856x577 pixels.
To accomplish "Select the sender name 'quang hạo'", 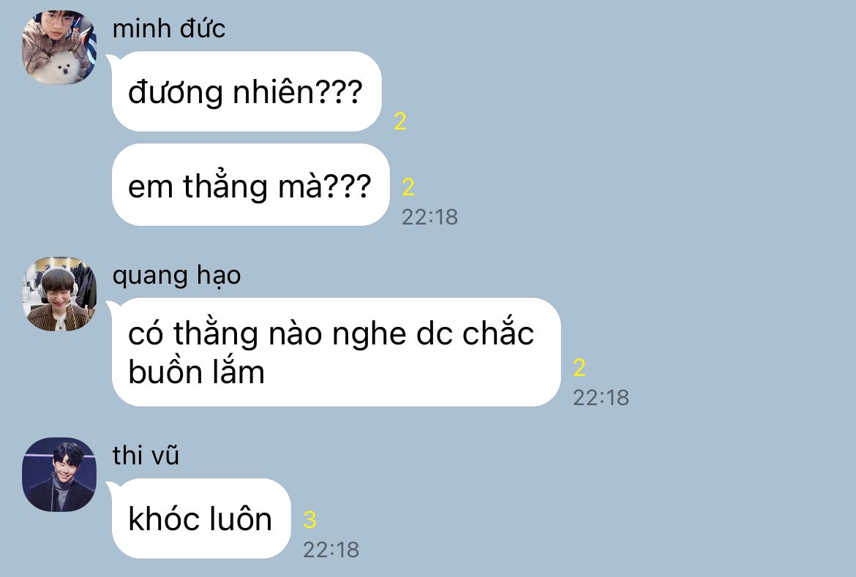I will 176,276.
